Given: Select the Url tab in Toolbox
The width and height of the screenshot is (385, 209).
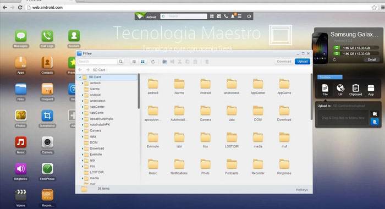Looking at the screenshot, I should click(340, 90).
